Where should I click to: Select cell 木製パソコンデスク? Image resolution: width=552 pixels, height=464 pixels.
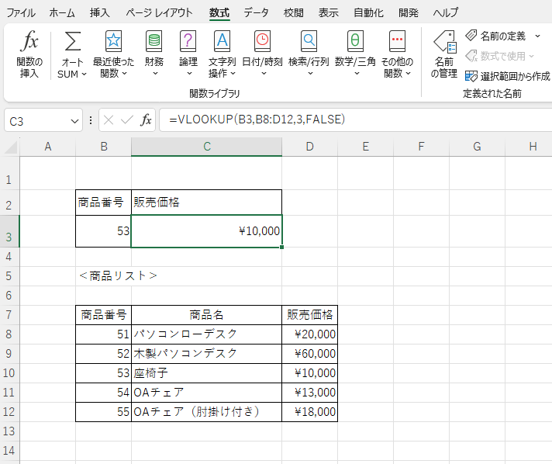tap(207, 353)
